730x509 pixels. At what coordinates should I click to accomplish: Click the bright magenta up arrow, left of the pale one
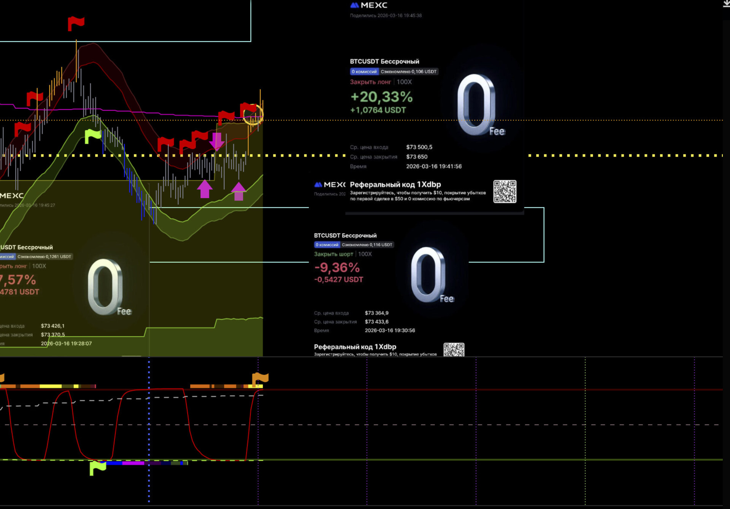pyautogui.click(x=205, y=189)
